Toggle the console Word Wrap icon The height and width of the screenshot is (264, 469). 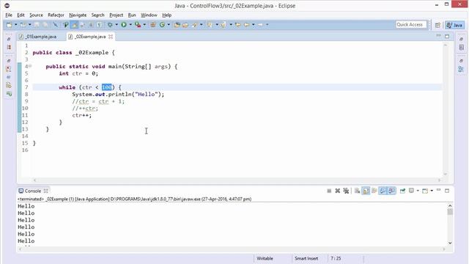374,191
